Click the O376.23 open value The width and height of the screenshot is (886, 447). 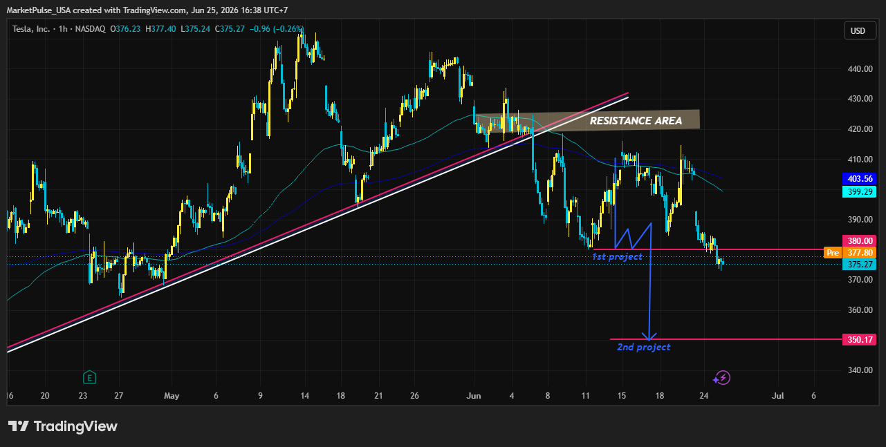pos(125,29)
